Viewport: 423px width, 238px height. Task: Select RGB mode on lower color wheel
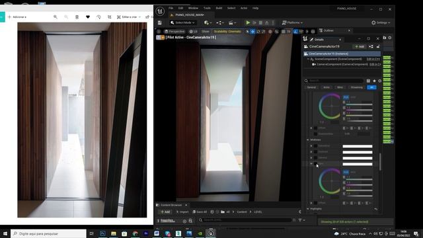pos(346,172)
